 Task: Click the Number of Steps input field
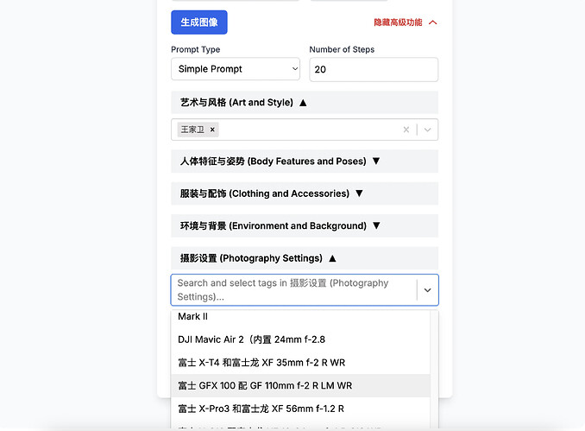point(373,69)
